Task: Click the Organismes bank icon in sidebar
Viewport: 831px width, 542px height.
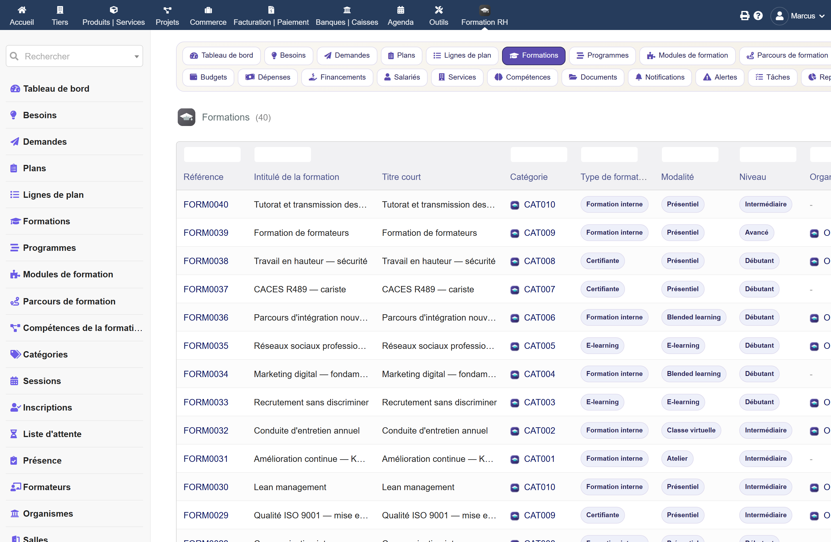Action: (x=15, y=513)
